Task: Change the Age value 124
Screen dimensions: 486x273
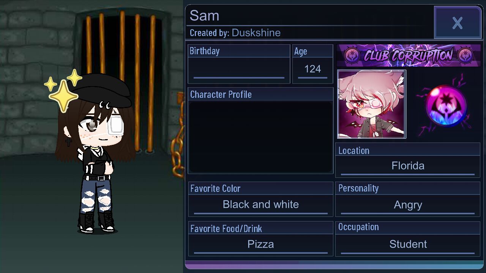Action: (312, 69)
